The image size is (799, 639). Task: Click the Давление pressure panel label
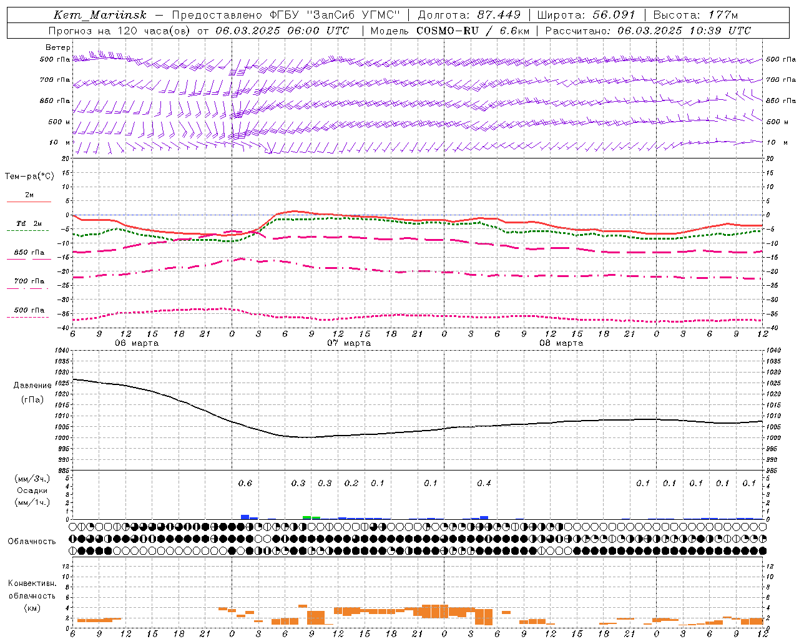[33, 386]
